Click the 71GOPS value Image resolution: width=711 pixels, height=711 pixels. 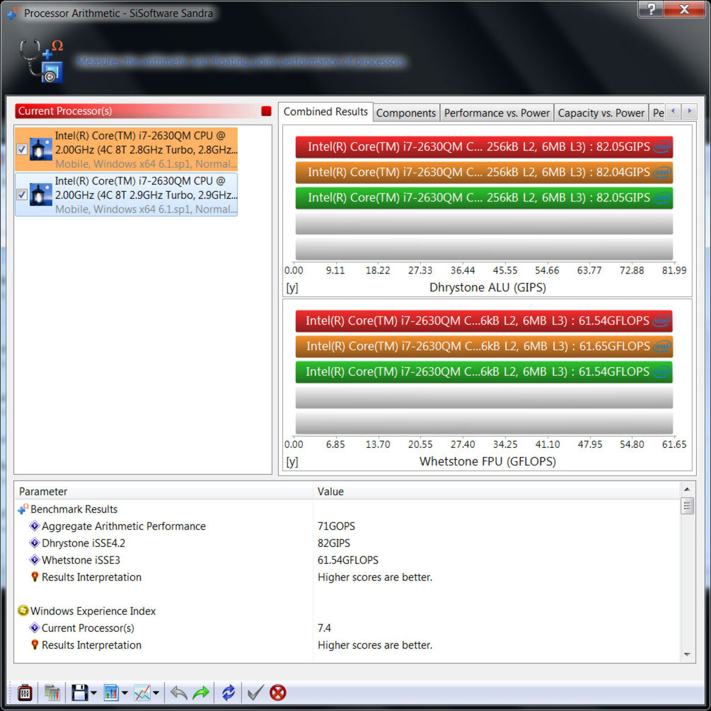(336, 526)
